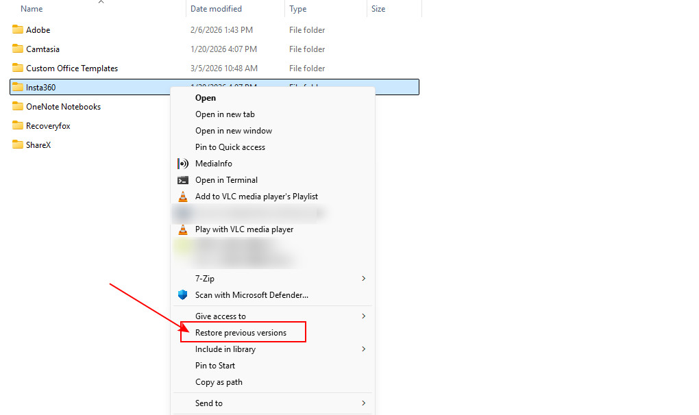
Task: Open the Send to entry
Action: [208, 403]
